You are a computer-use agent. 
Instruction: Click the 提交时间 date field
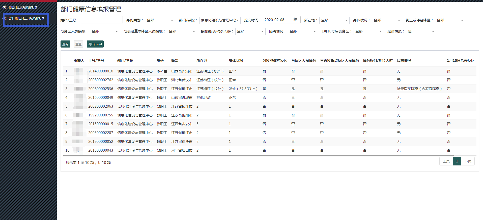[276, 20]
